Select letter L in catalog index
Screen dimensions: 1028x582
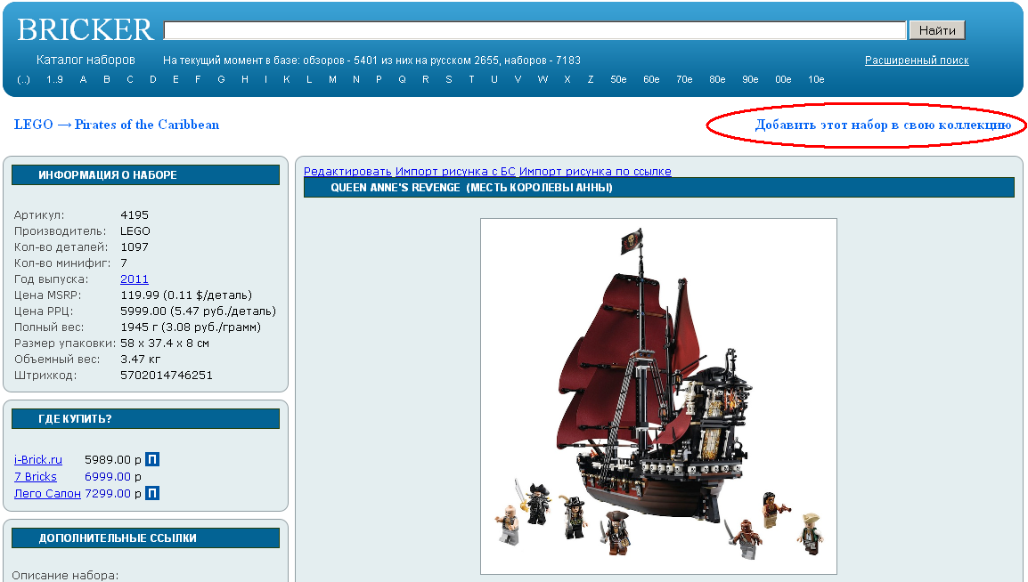[x=309, y=79]
